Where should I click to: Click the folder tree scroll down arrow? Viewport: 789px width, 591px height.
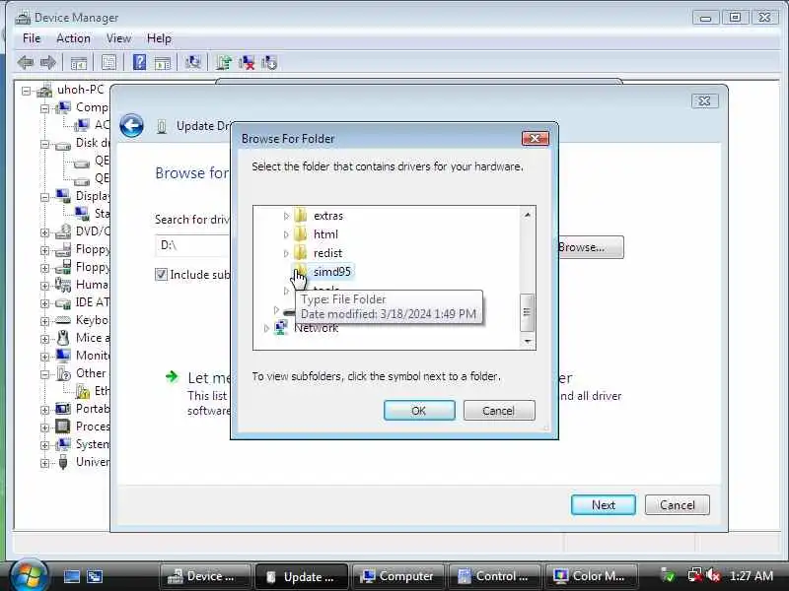coord(528,341)
